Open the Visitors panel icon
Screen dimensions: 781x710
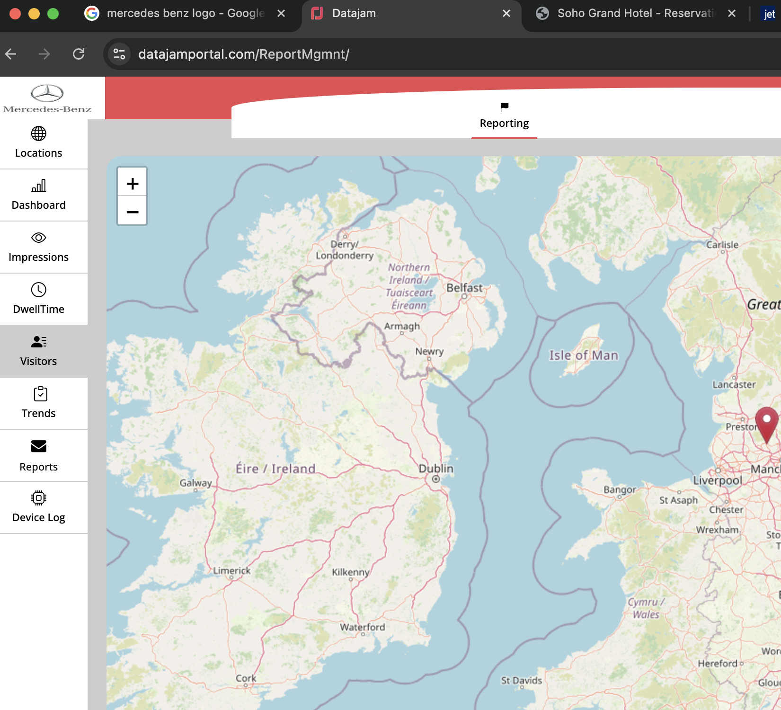coord(38,342)
